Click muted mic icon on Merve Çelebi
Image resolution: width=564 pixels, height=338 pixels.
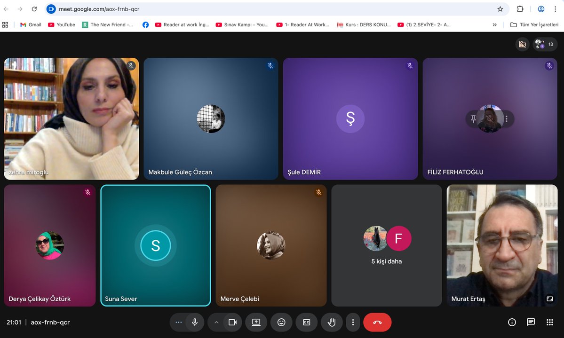[318, 192]
